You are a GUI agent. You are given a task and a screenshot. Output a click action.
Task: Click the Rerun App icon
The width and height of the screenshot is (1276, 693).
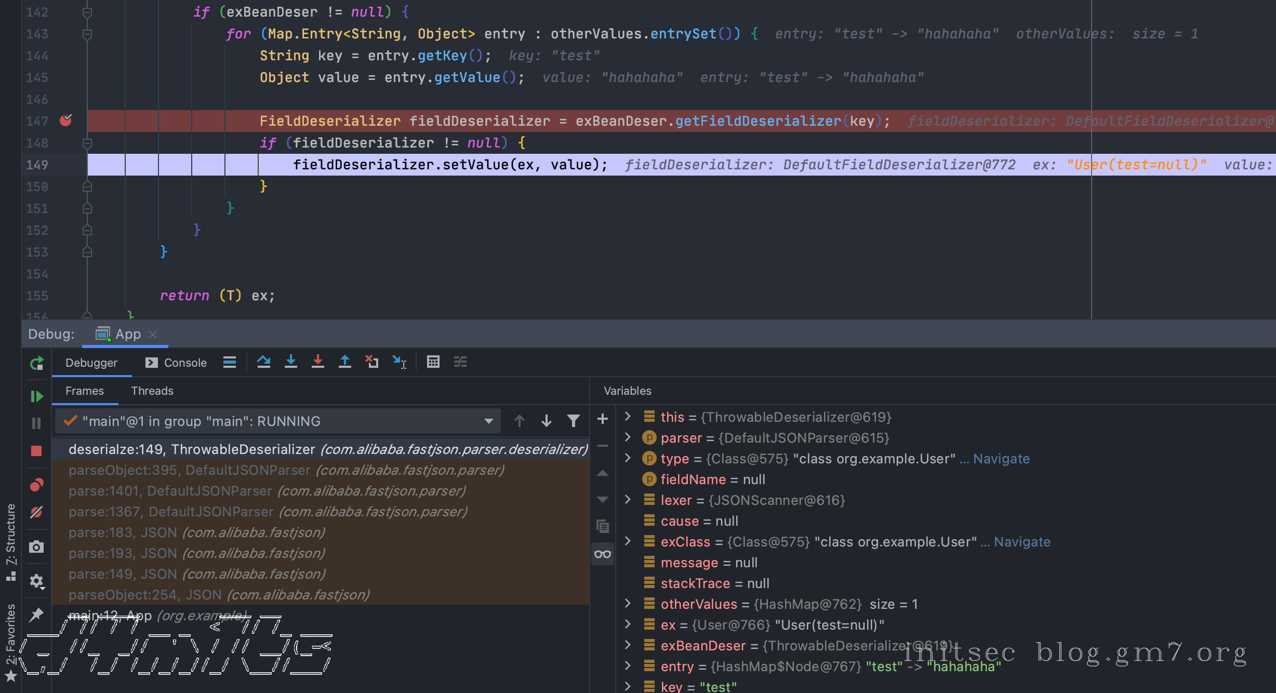click(36, 363)
